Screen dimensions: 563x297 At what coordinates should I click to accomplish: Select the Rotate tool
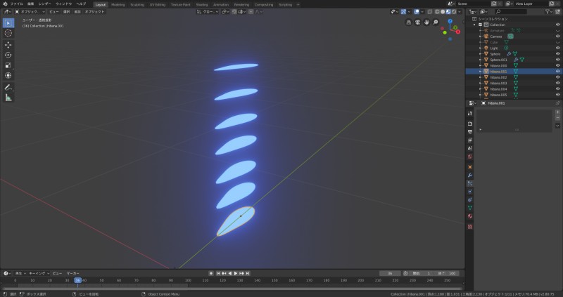[8, 55]
